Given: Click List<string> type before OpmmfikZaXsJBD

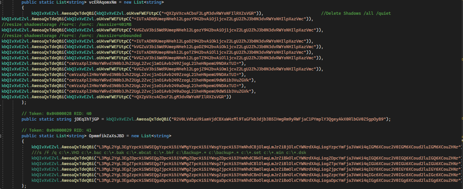Looking at the screenshot, I should [71, 136].
